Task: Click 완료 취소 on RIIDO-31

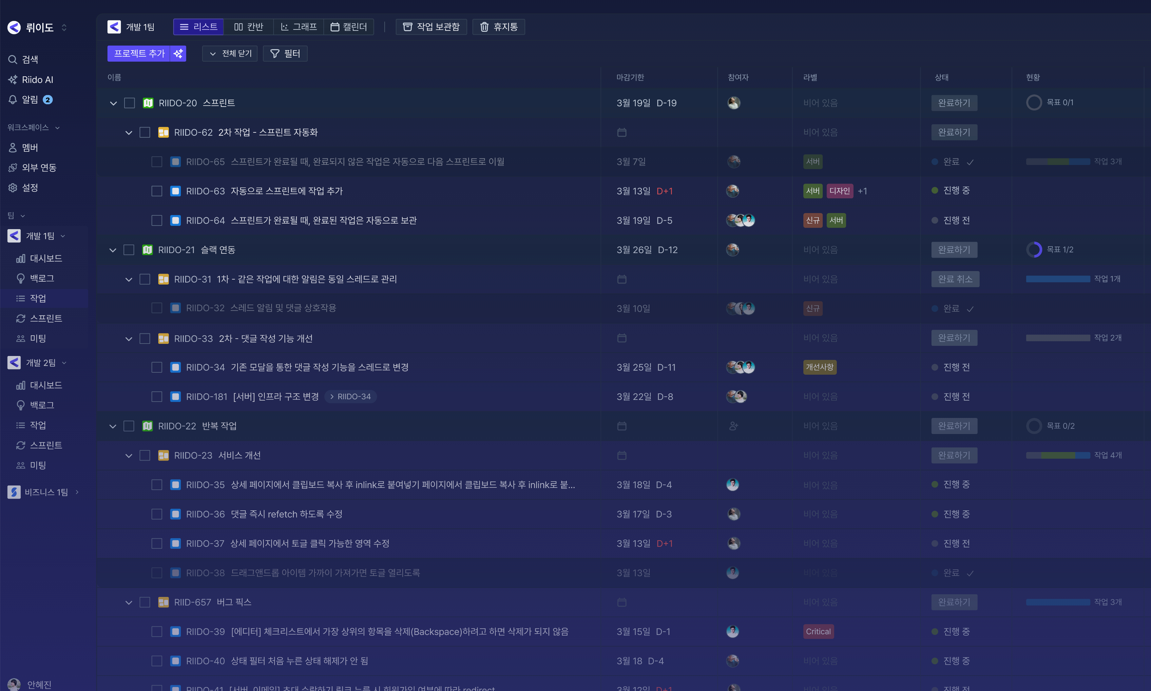Action: [955, 279]
